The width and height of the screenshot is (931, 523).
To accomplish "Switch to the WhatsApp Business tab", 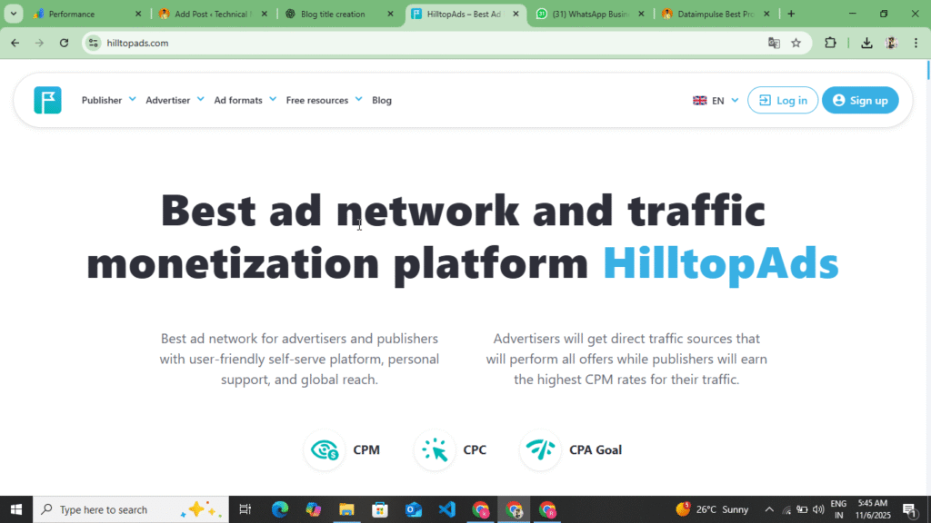I will 589,14.
